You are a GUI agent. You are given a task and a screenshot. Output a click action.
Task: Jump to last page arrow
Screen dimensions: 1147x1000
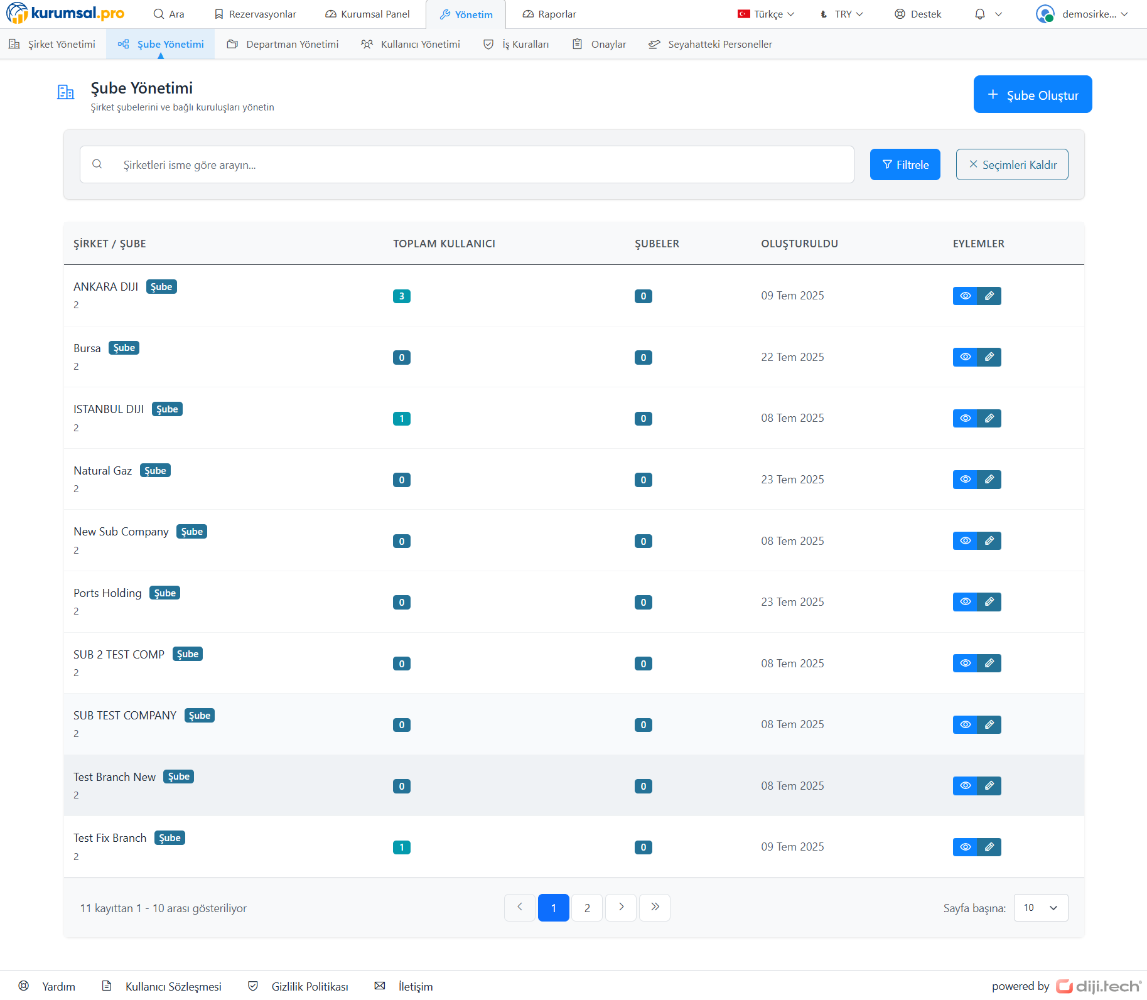tap(655, 908)
